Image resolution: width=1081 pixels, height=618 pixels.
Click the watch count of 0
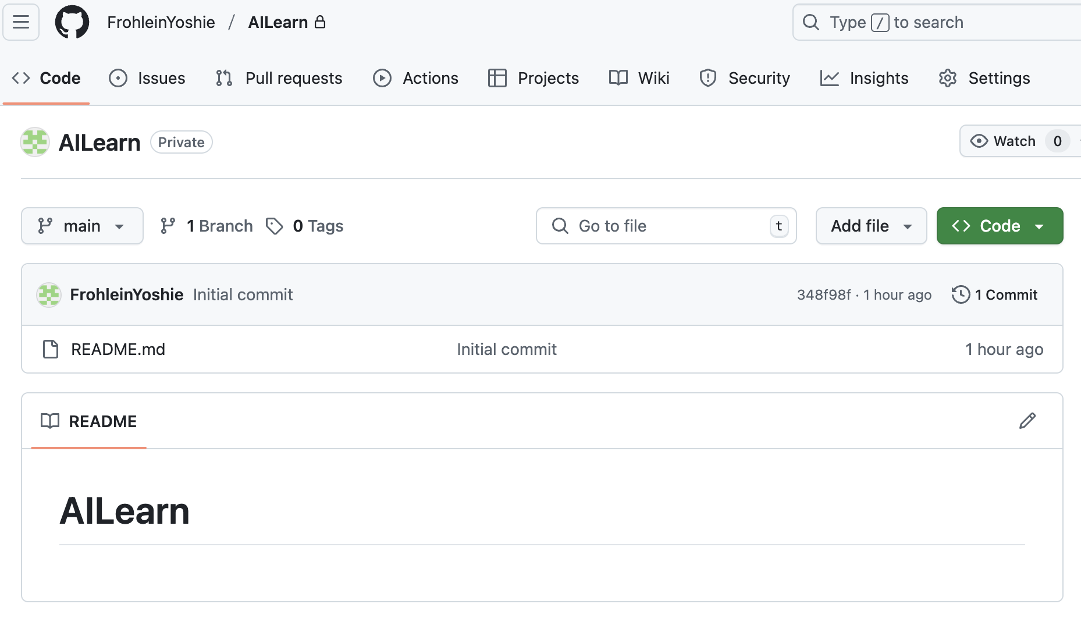coord(1057,141)
